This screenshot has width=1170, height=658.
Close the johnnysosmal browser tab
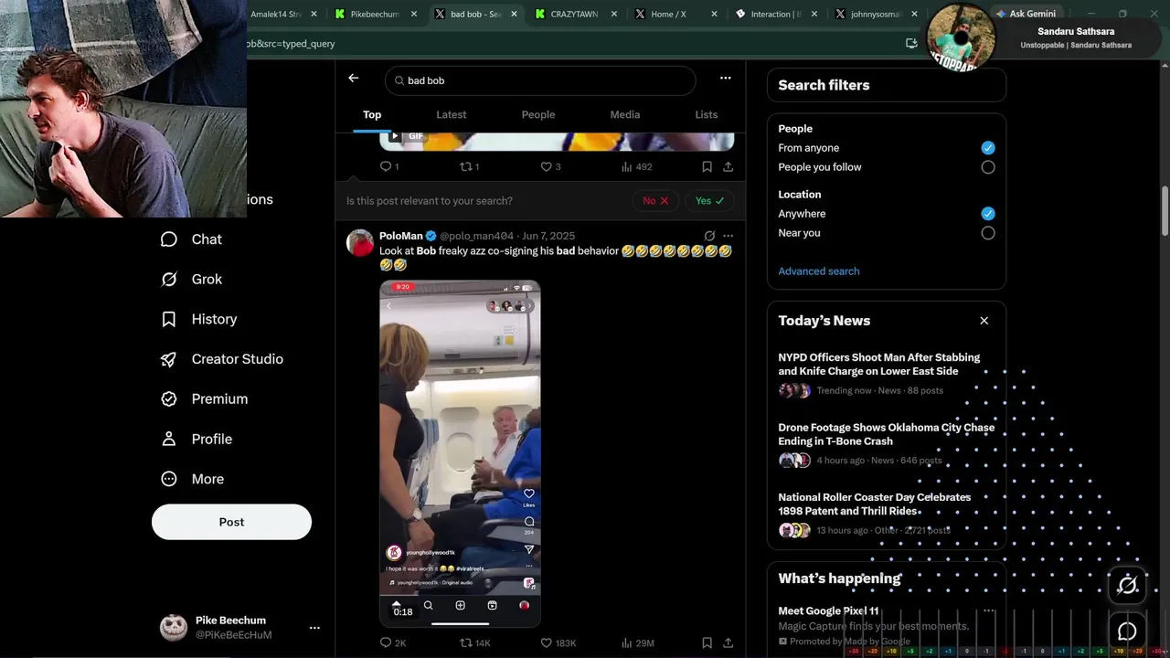tap(914, 14)
